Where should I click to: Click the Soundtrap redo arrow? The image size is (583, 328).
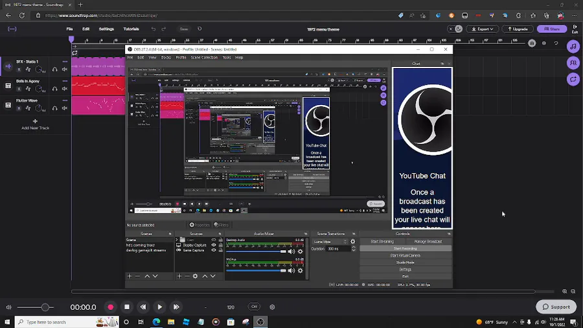[164, 29]
